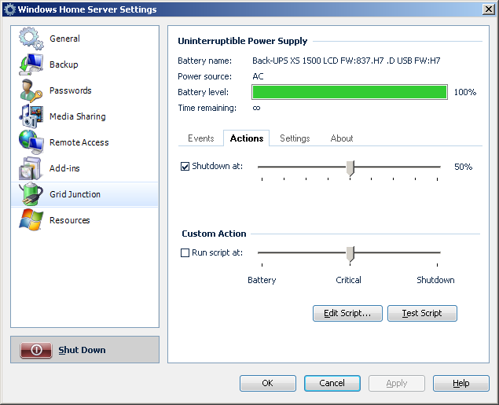This screenshot has height=405, width=499.
Task: Click the Passwords user key icon
Action: (x=31, y=90)
